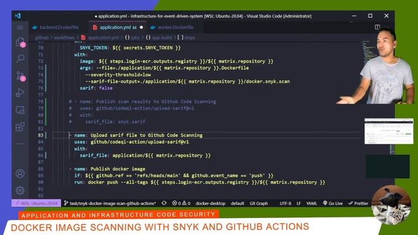Image resolution: width=418 pixels, height=235 pixels.
Task: Click docker-desktop context in status bar
Action: coord(210,203)
